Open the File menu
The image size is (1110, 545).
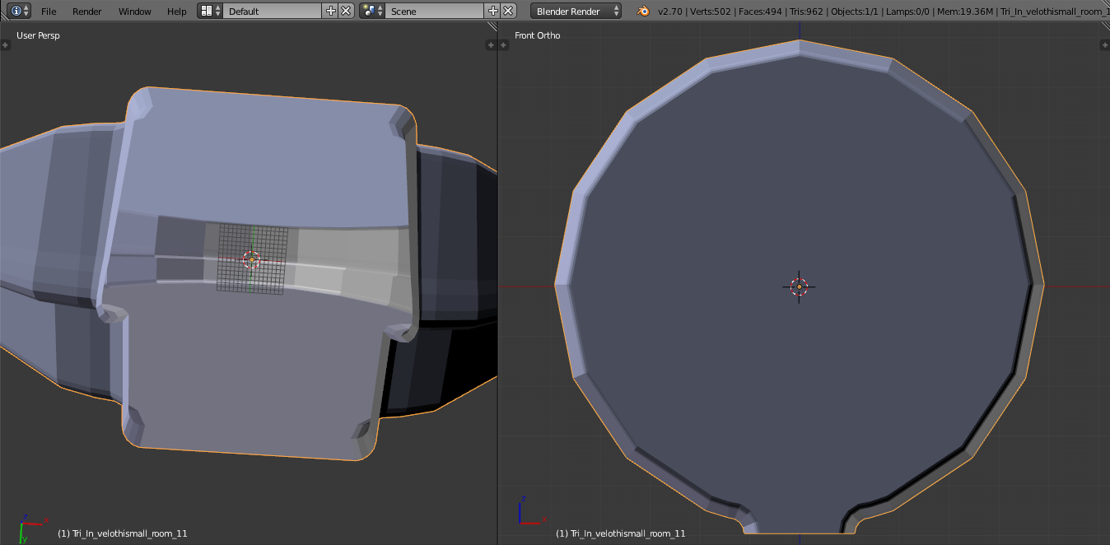tap(49, 12)
